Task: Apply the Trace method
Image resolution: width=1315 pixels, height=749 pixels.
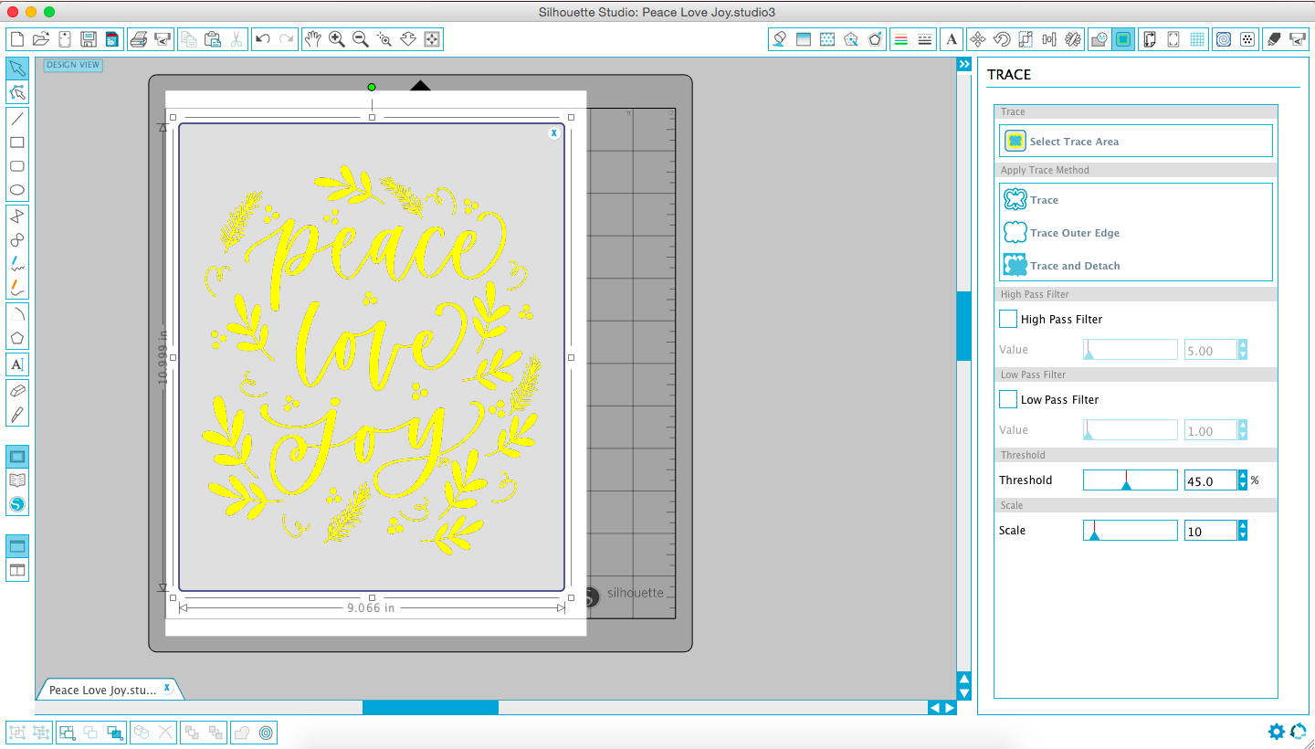Action: pos(1136,199)
